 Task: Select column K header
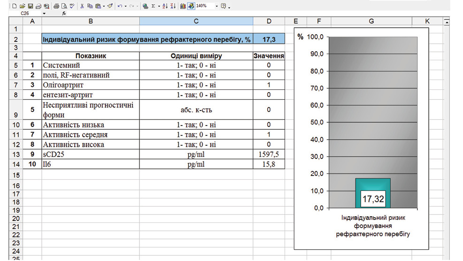pyautogui.click(x=427, y=21)
